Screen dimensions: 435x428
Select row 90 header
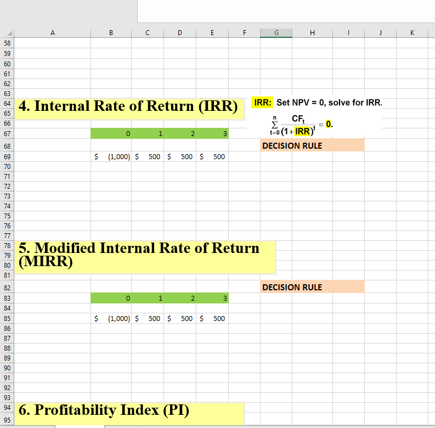click(x=7, y=368)
